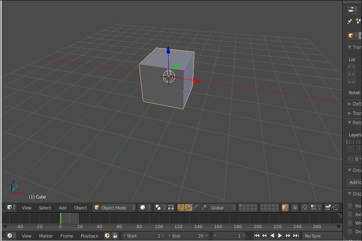The width and height of the screenshot is (362, 241).
Task: Expand the Transform Locks panel
Action: [x=350, y=113]
